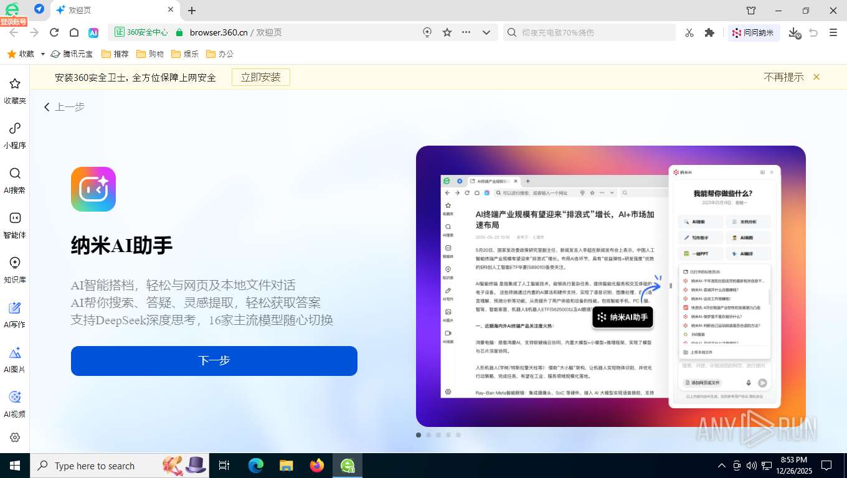Select the 欢迎页 tab
The image size is (847, 478).
coord(115,10)
